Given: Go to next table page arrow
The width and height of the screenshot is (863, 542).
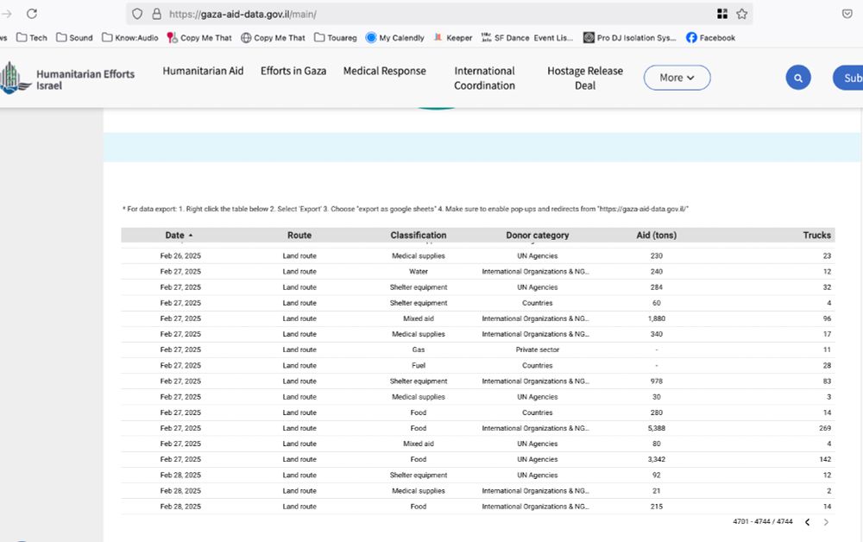Looking at the screenshot, I should tap(826, 522).
